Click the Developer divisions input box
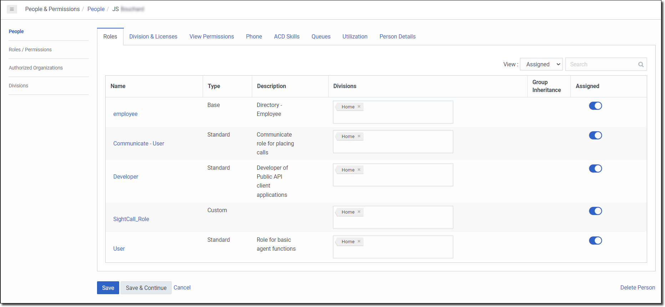665x307 pixels. click(x=393, y=175)
